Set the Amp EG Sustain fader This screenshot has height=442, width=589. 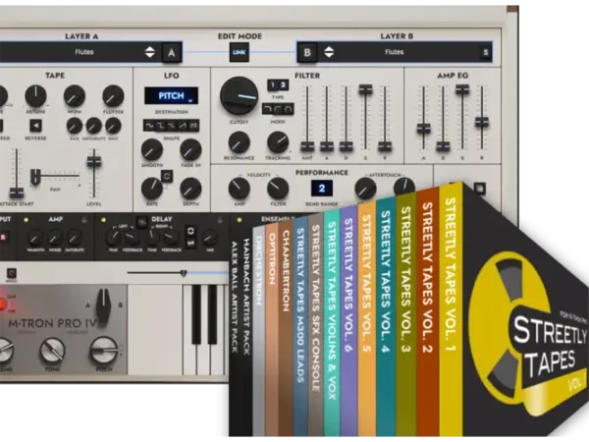point(462,89)
